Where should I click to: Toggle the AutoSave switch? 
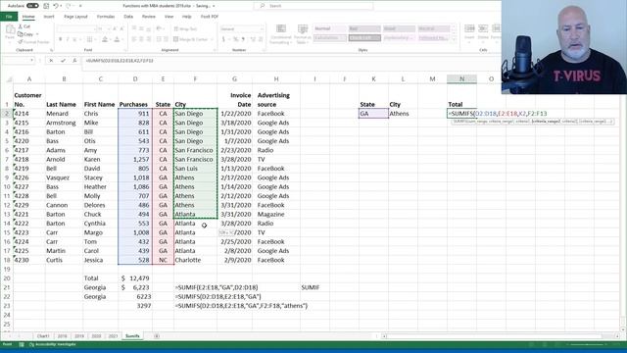pyautogui.click(x=32, y=6)
